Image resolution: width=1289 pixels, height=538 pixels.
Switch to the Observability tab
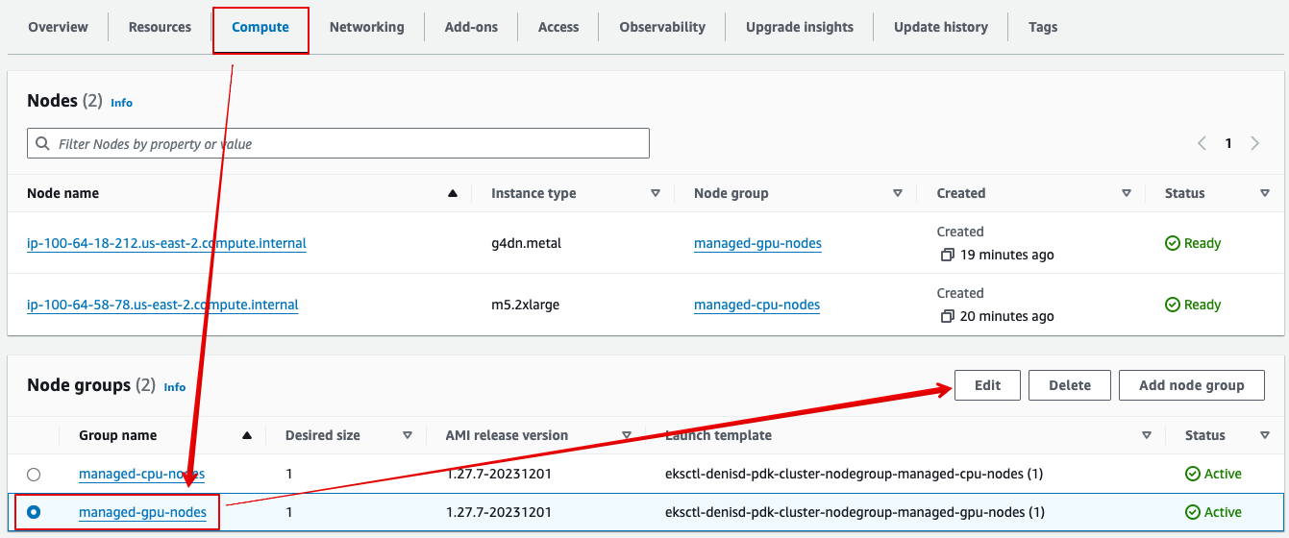662,27
